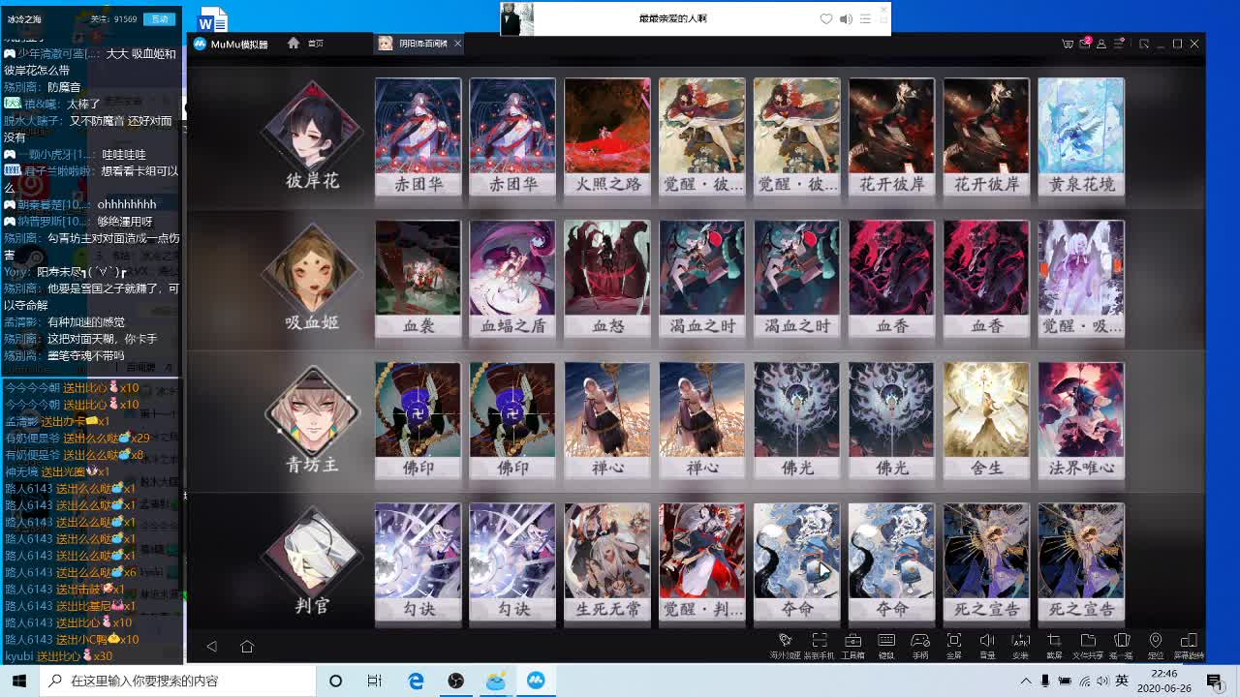Expand the system tray hidden icons arrow
This screenshot has width=1240, height=697.
(x=1026, y=681)
